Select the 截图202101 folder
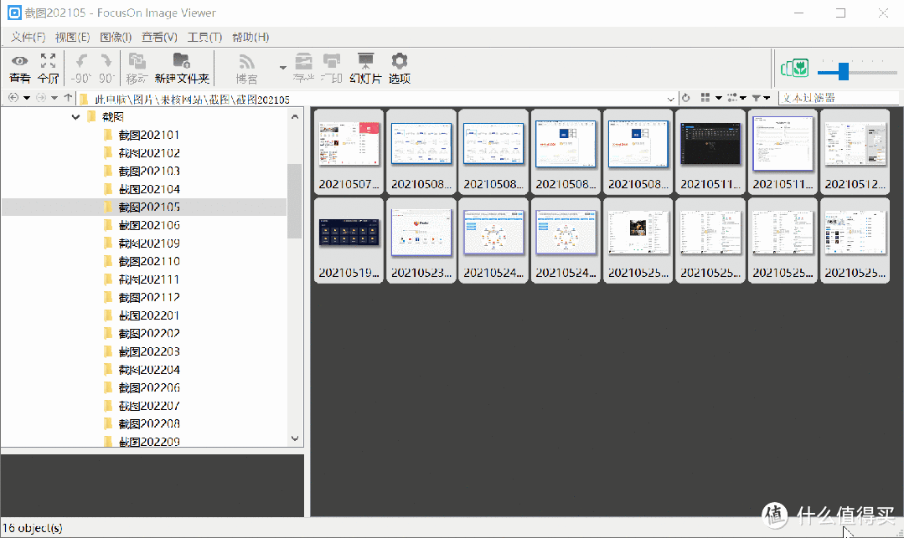 149,135
